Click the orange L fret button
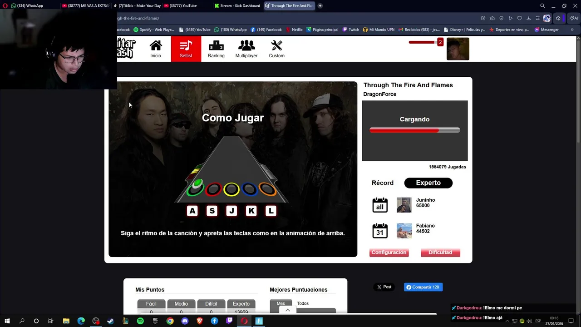Viewport: 581px width, 327px height. (x=267, y=189)
